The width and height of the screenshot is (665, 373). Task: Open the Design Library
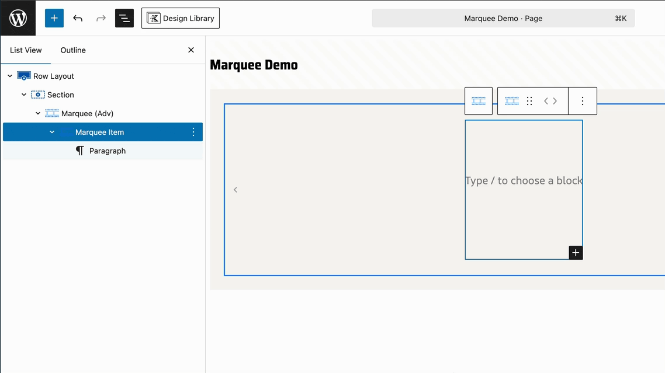point(180,18)
